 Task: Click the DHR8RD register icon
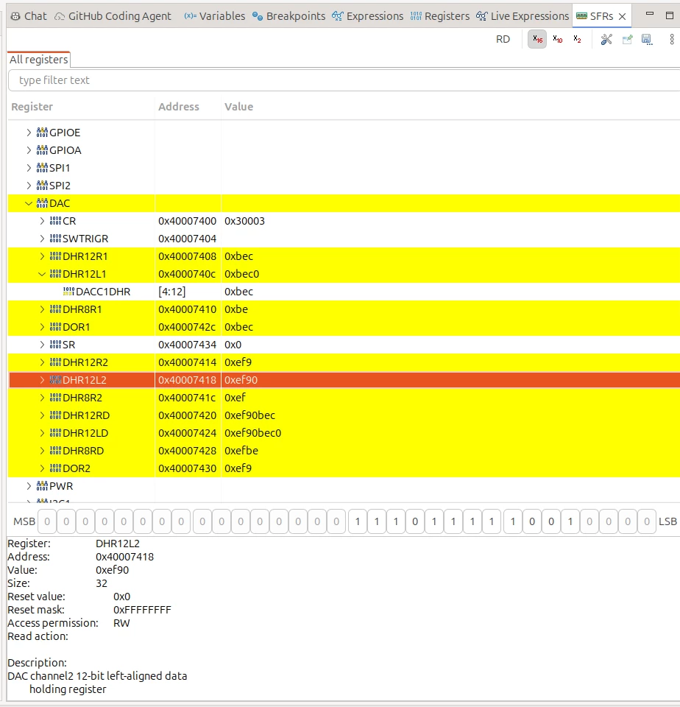tap(55, 451)
